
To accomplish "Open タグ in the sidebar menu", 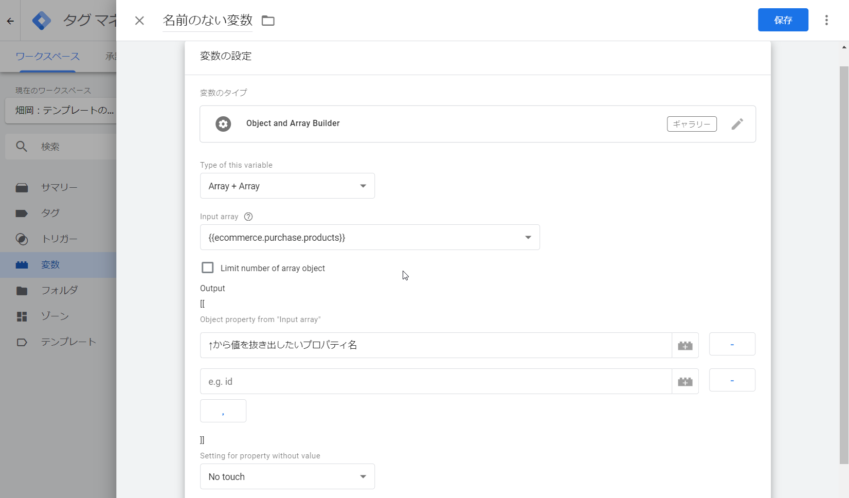I will [50, 213].
